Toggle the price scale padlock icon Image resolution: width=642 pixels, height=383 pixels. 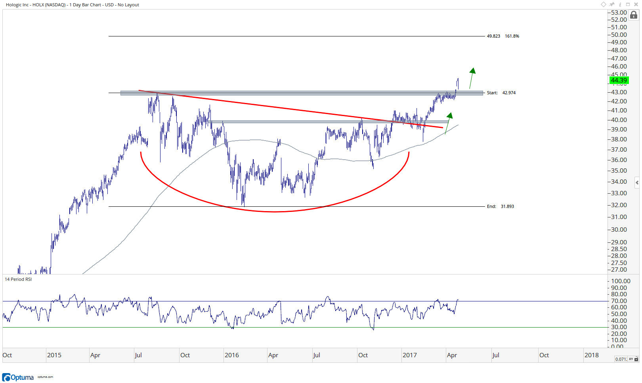(x=634, y=15)
